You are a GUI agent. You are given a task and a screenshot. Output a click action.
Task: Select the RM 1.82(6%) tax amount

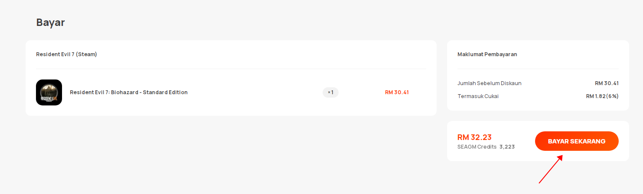[602, 96]
